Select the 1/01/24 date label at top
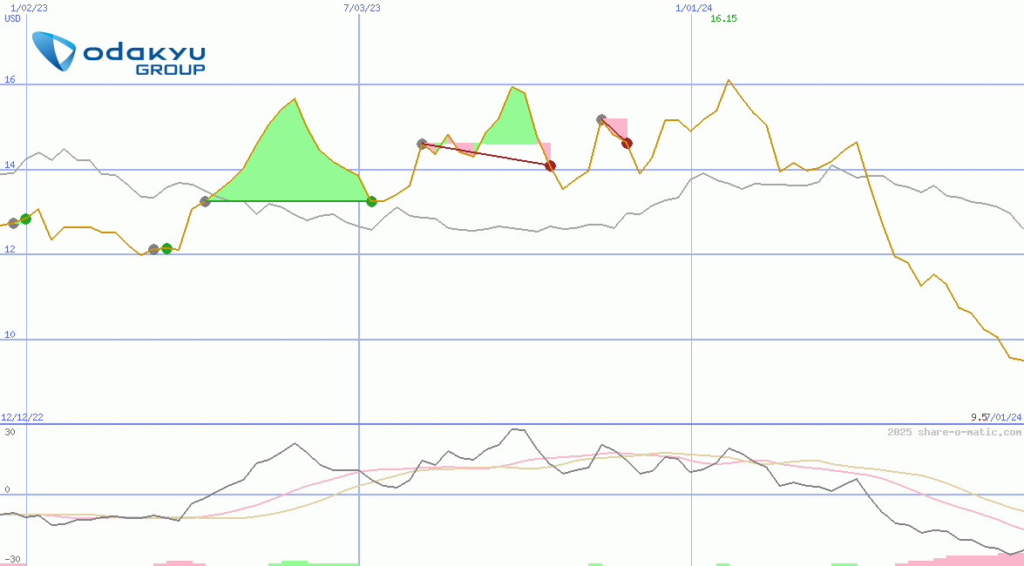 [693, 8]
